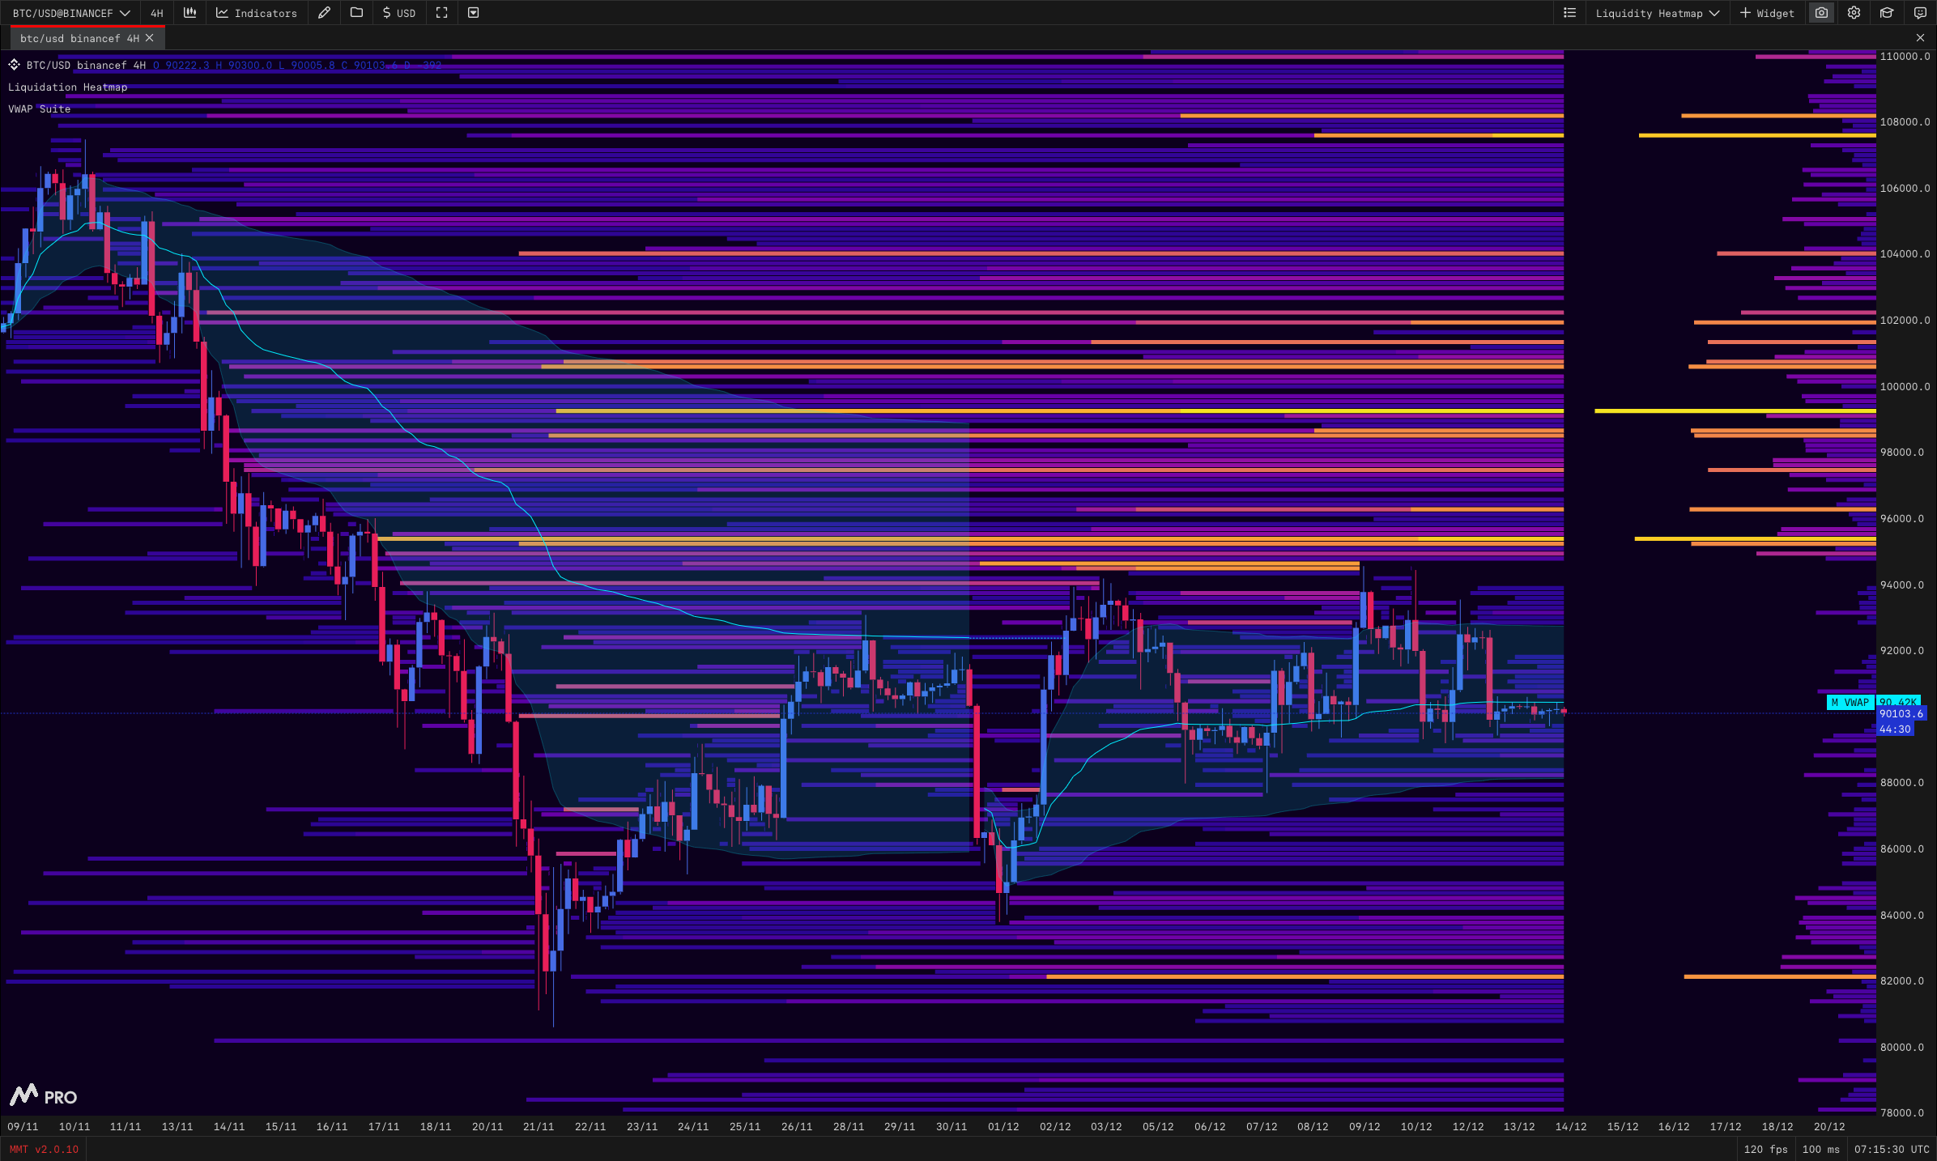
Task: Close the btc/usd binancef 4H tab
Action: pos(150,38)
